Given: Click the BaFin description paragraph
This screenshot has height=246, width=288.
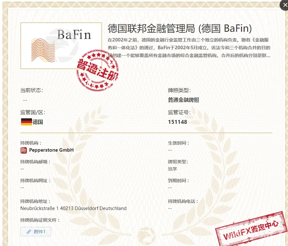Looking at the screenshot, I should (189, 48).
